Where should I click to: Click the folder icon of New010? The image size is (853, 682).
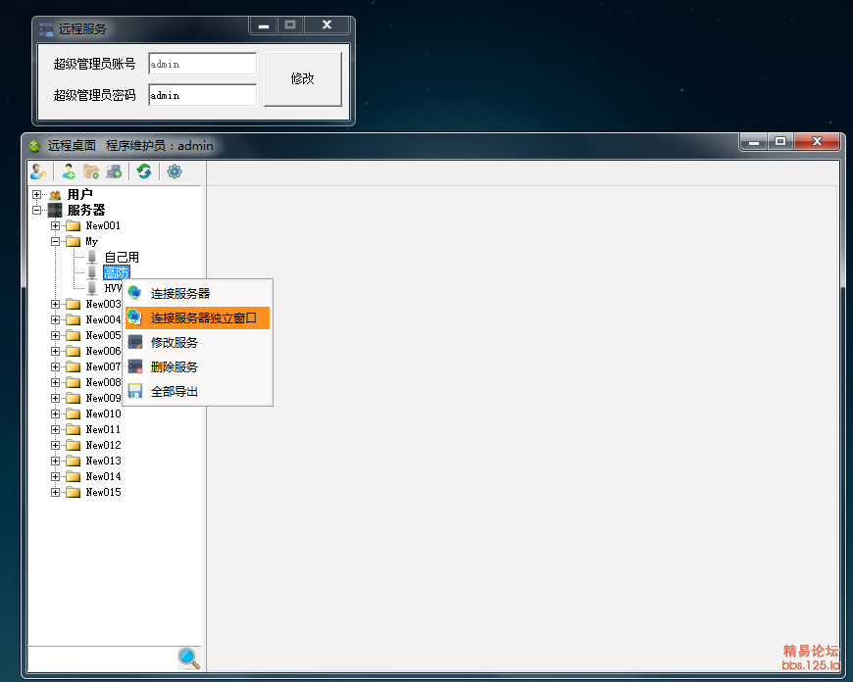(x=73, y=414)
